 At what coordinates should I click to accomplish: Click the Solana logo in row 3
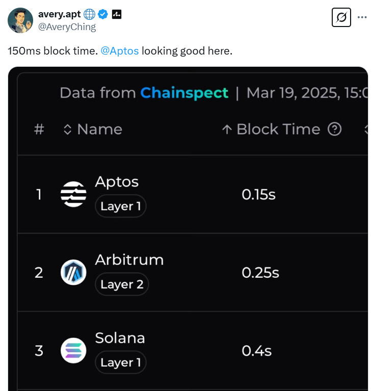tap(73, 350)
